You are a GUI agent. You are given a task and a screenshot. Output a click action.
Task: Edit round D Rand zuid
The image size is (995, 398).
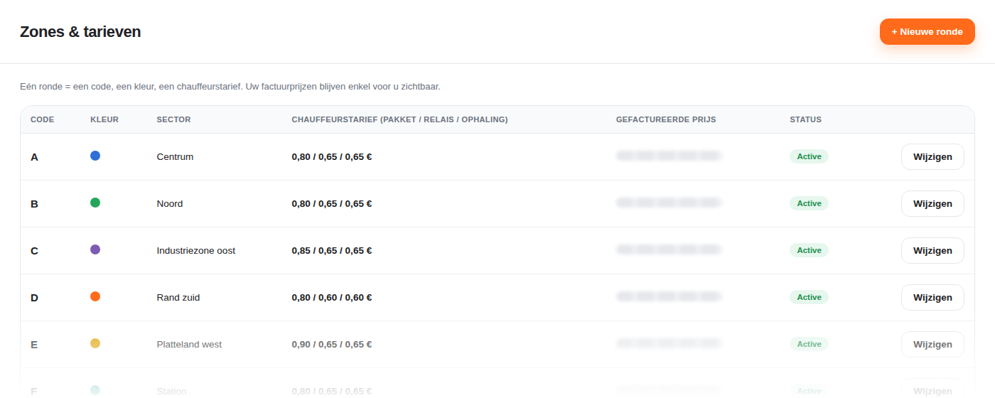pos(932,297)
